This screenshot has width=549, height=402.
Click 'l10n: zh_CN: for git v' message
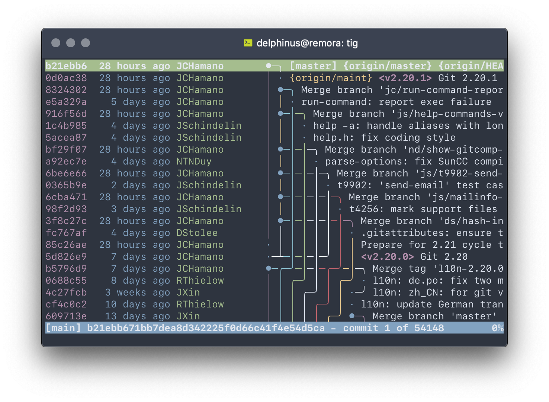tap(438, 292)
